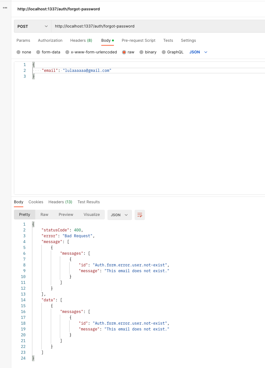This screenshot has height=368, width=265.
Task: Open the POST method dropdown
Action: [x=33, y=26]
